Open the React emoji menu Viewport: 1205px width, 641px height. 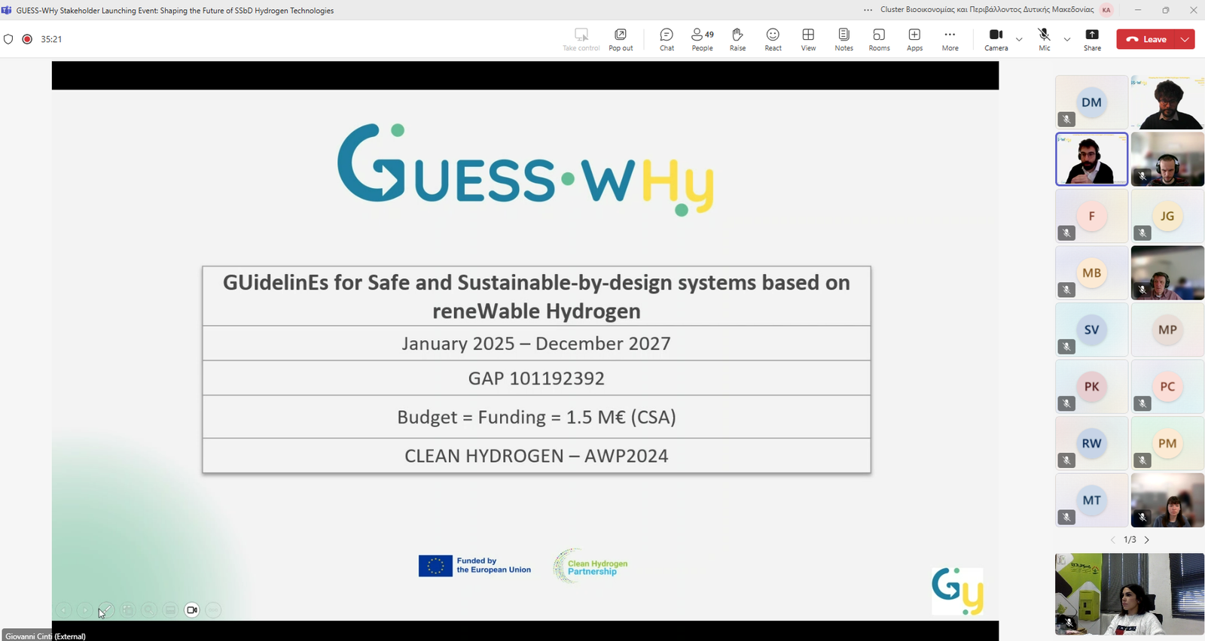[x=773, y=39]
